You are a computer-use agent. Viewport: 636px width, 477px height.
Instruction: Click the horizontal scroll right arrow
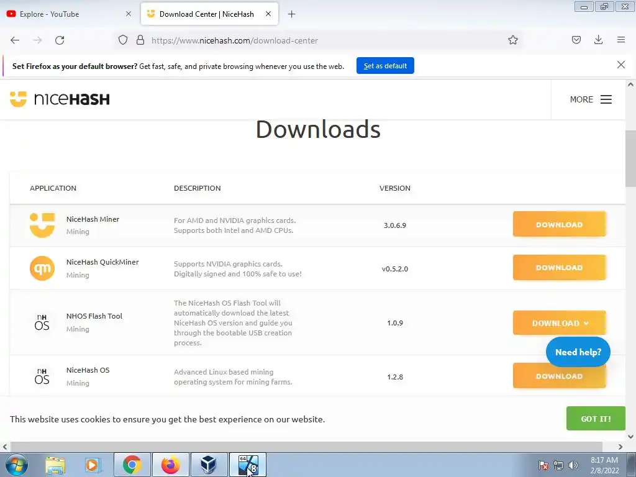click(x=620, y=447)
